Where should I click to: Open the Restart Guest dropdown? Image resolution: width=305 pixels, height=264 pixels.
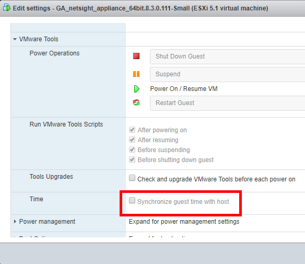click(227, 103)
